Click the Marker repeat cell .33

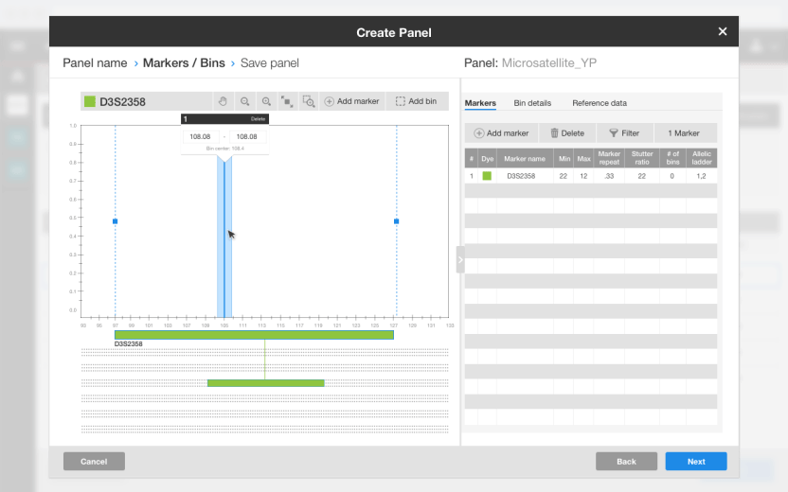tap(609, 176)
